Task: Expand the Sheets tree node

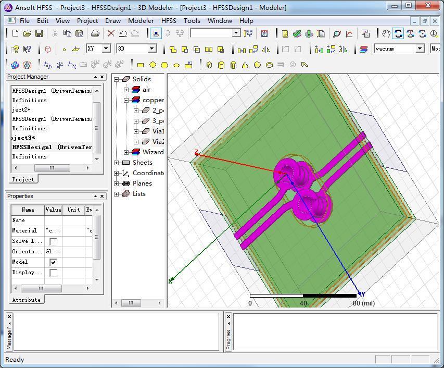Action: click(x=117, y=163)
